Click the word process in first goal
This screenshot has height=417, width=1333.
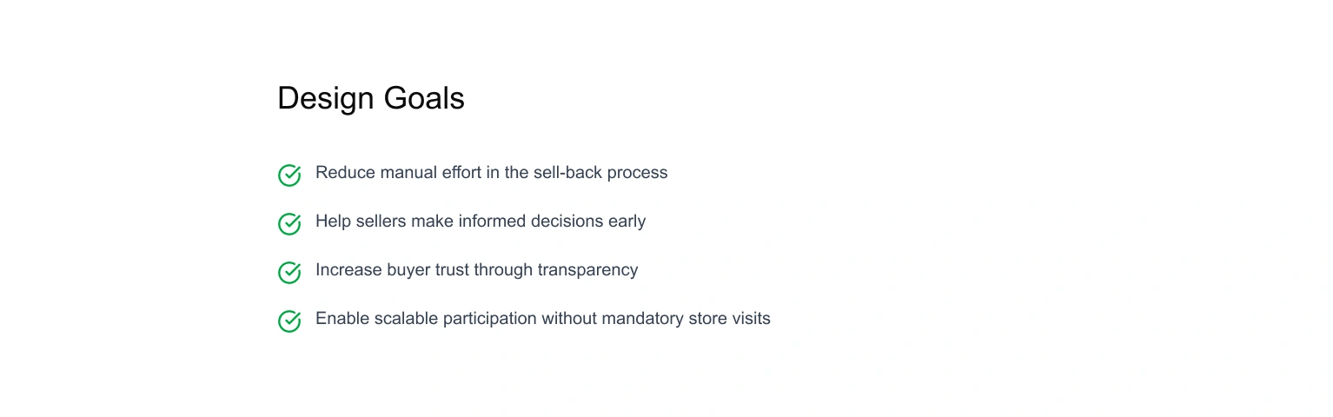click(x=638, y=173)
